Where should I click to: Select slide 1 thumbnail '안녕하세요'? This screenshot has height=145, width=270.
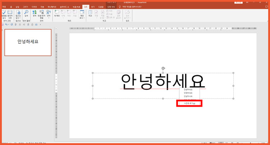[x=28, y=42]
